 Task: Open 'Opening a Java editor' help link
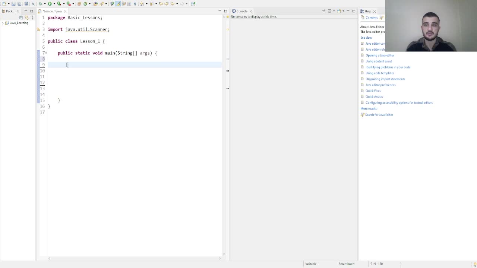[380, 55]
